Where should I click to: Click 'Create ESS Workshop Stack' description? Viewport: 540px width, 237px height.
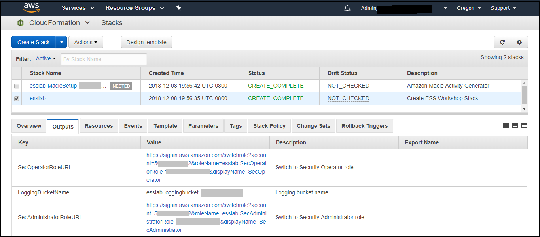coord(442,98)
